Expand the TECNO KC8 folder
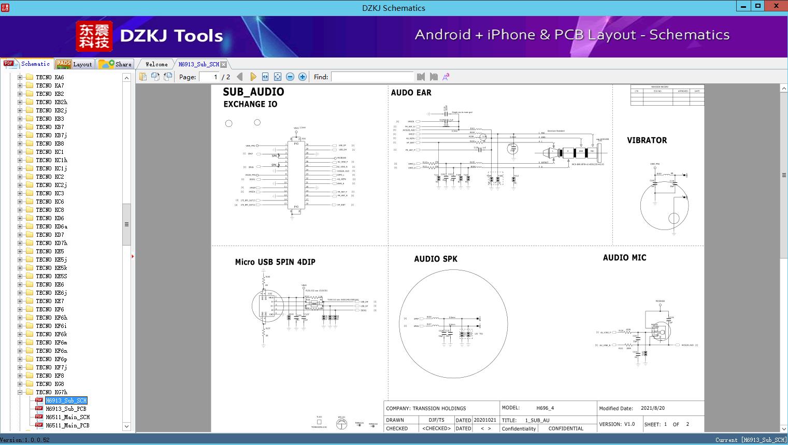 [20, 210]
